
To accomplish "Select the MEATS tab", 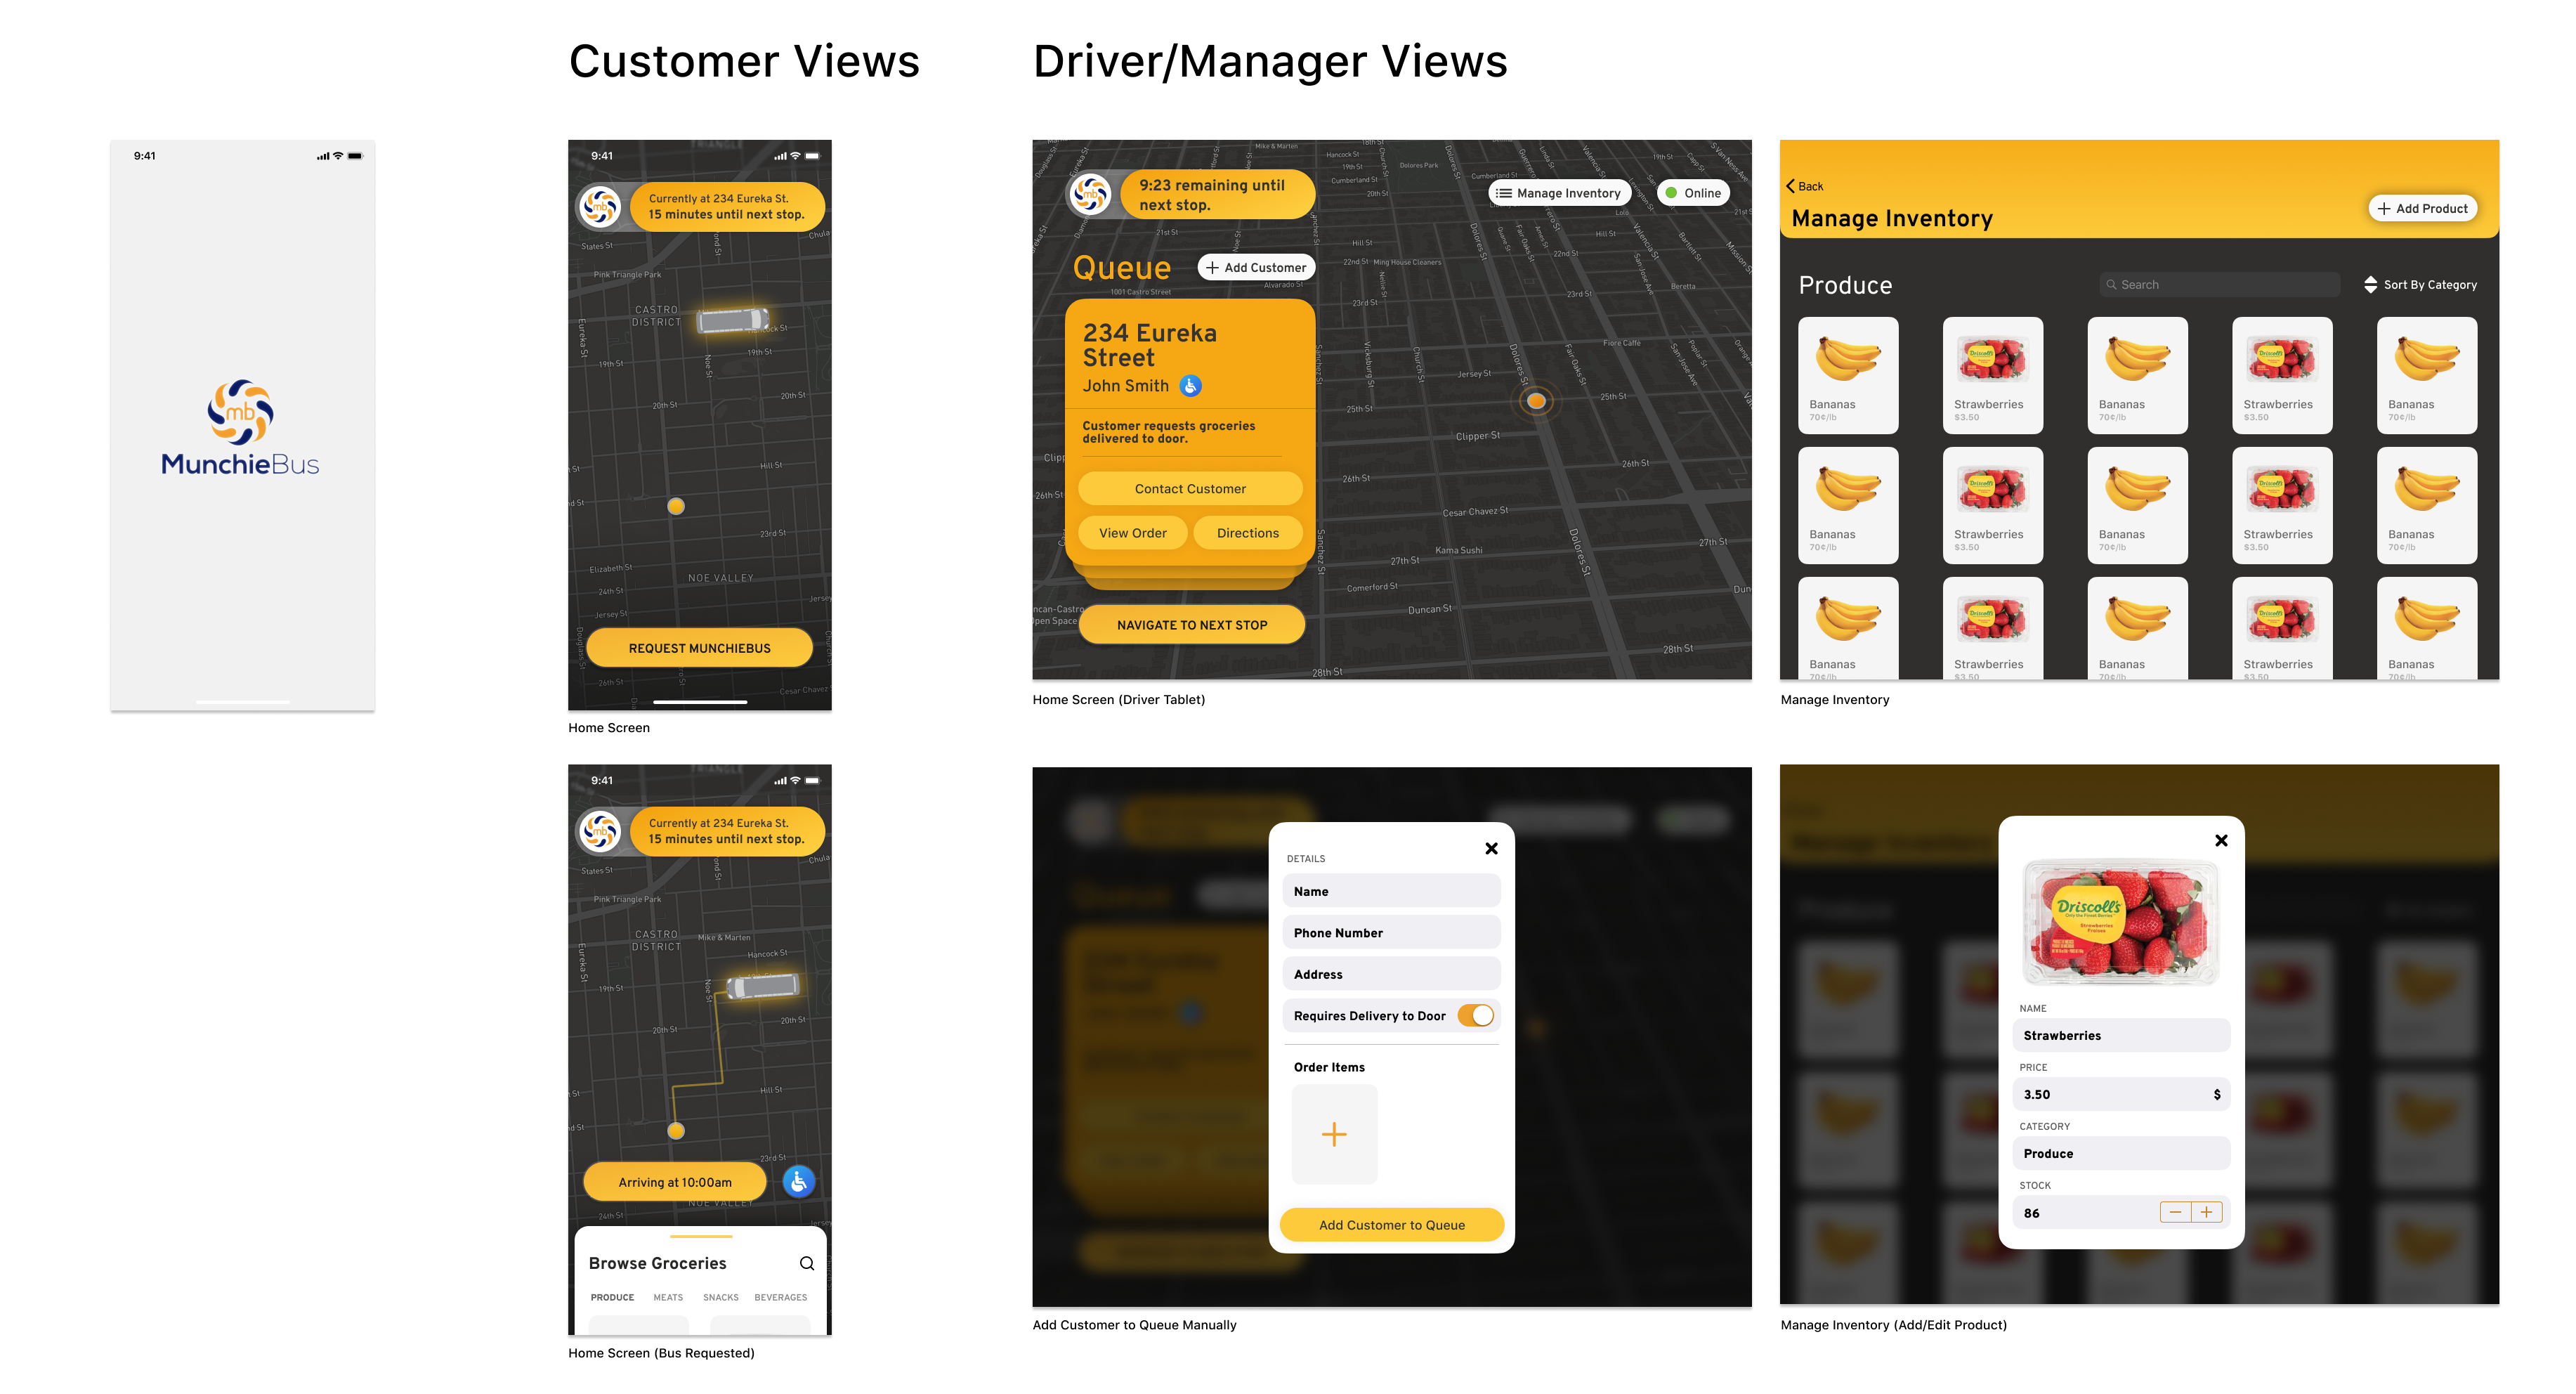I will [x=668, y=1298].
